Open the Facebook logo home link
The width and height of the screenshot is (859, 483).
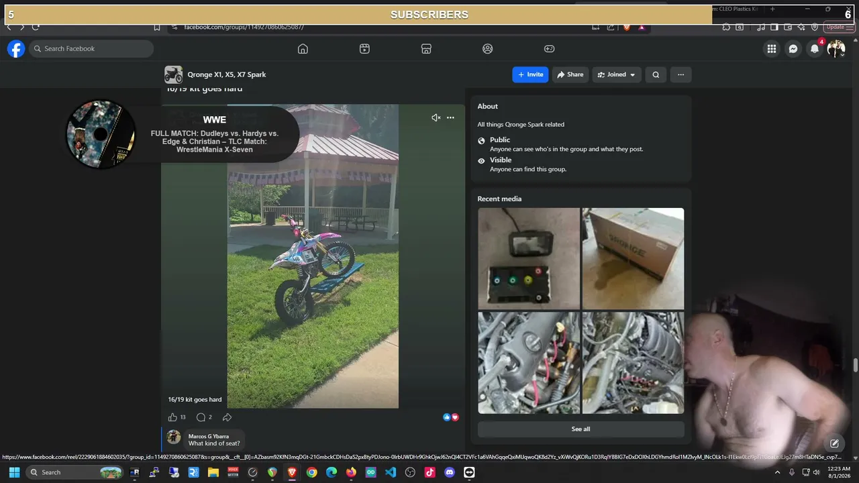(x=16, y=48)
